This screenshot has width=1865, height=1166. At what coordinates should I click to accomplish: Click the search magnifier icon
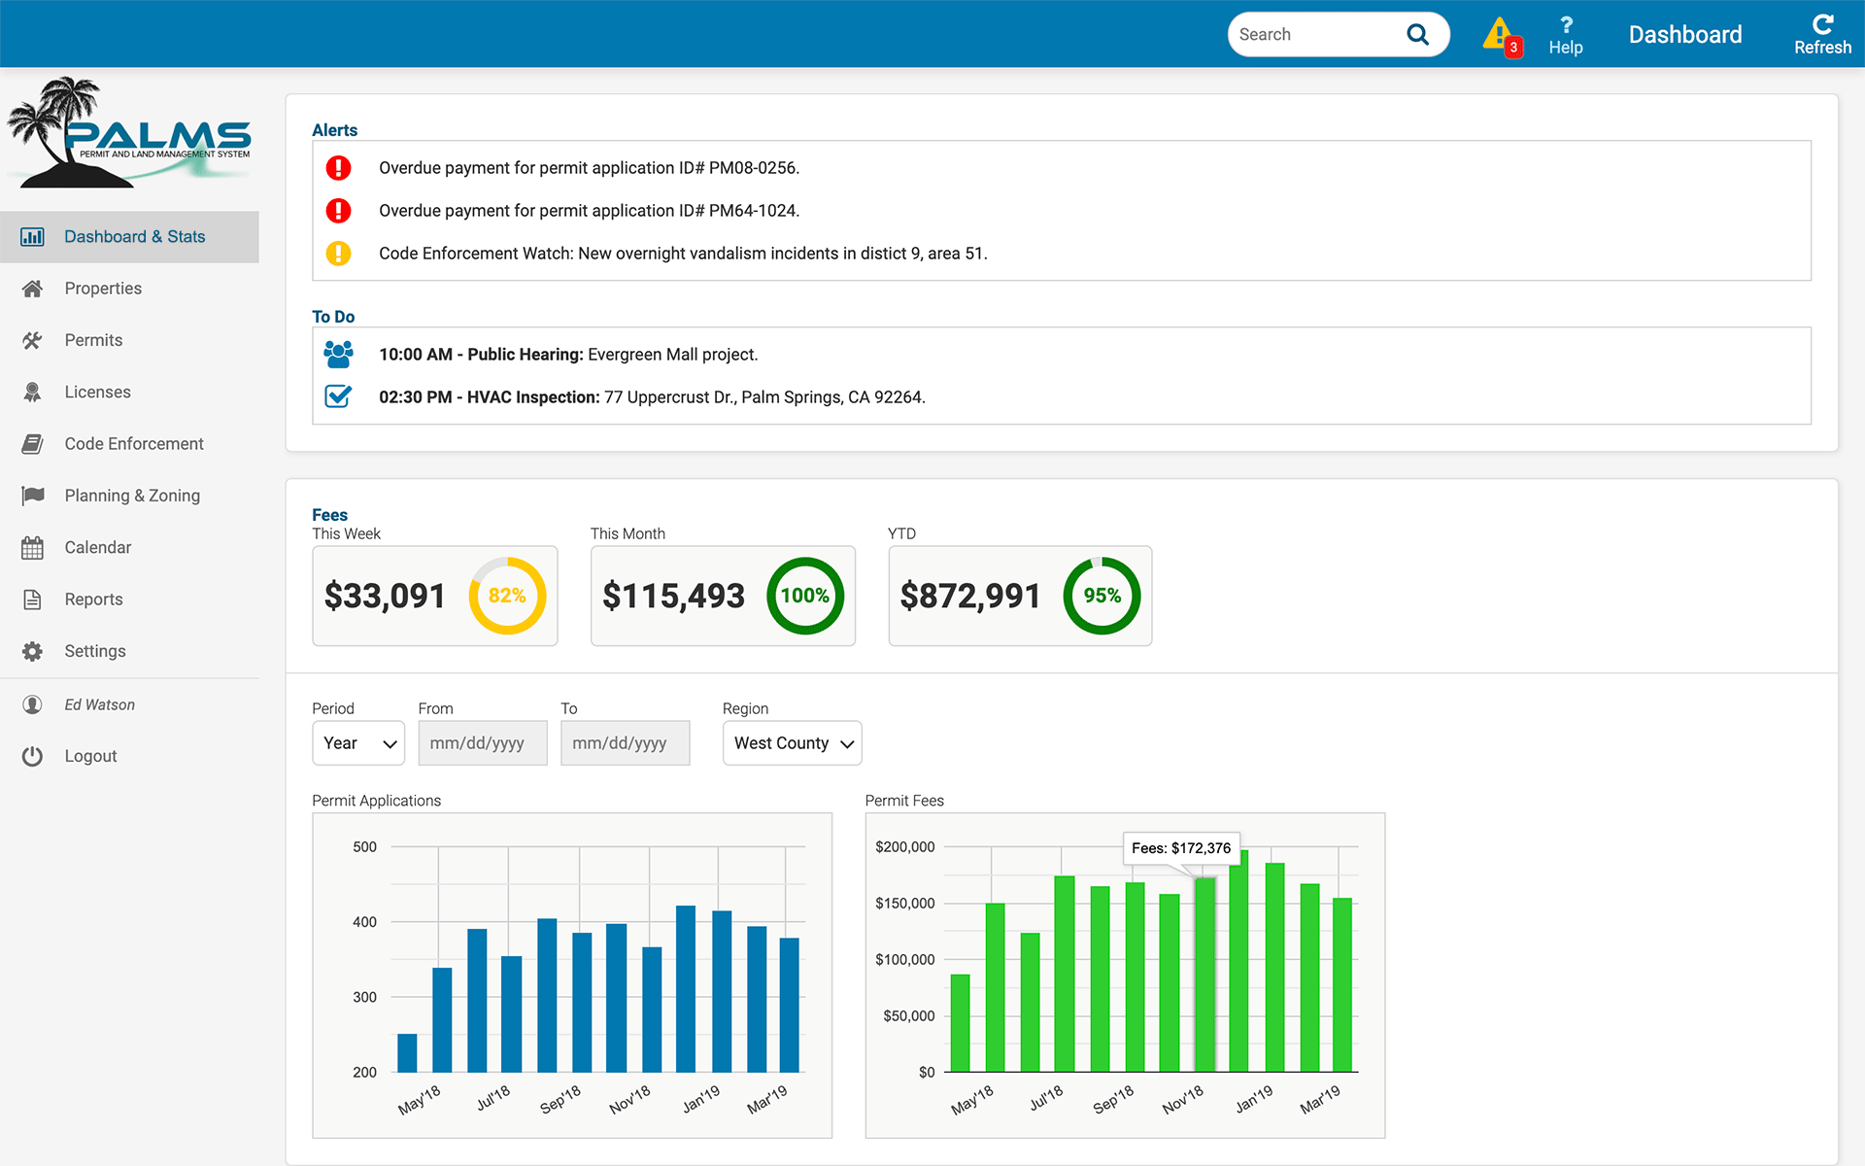click(x=1417, y=35)
